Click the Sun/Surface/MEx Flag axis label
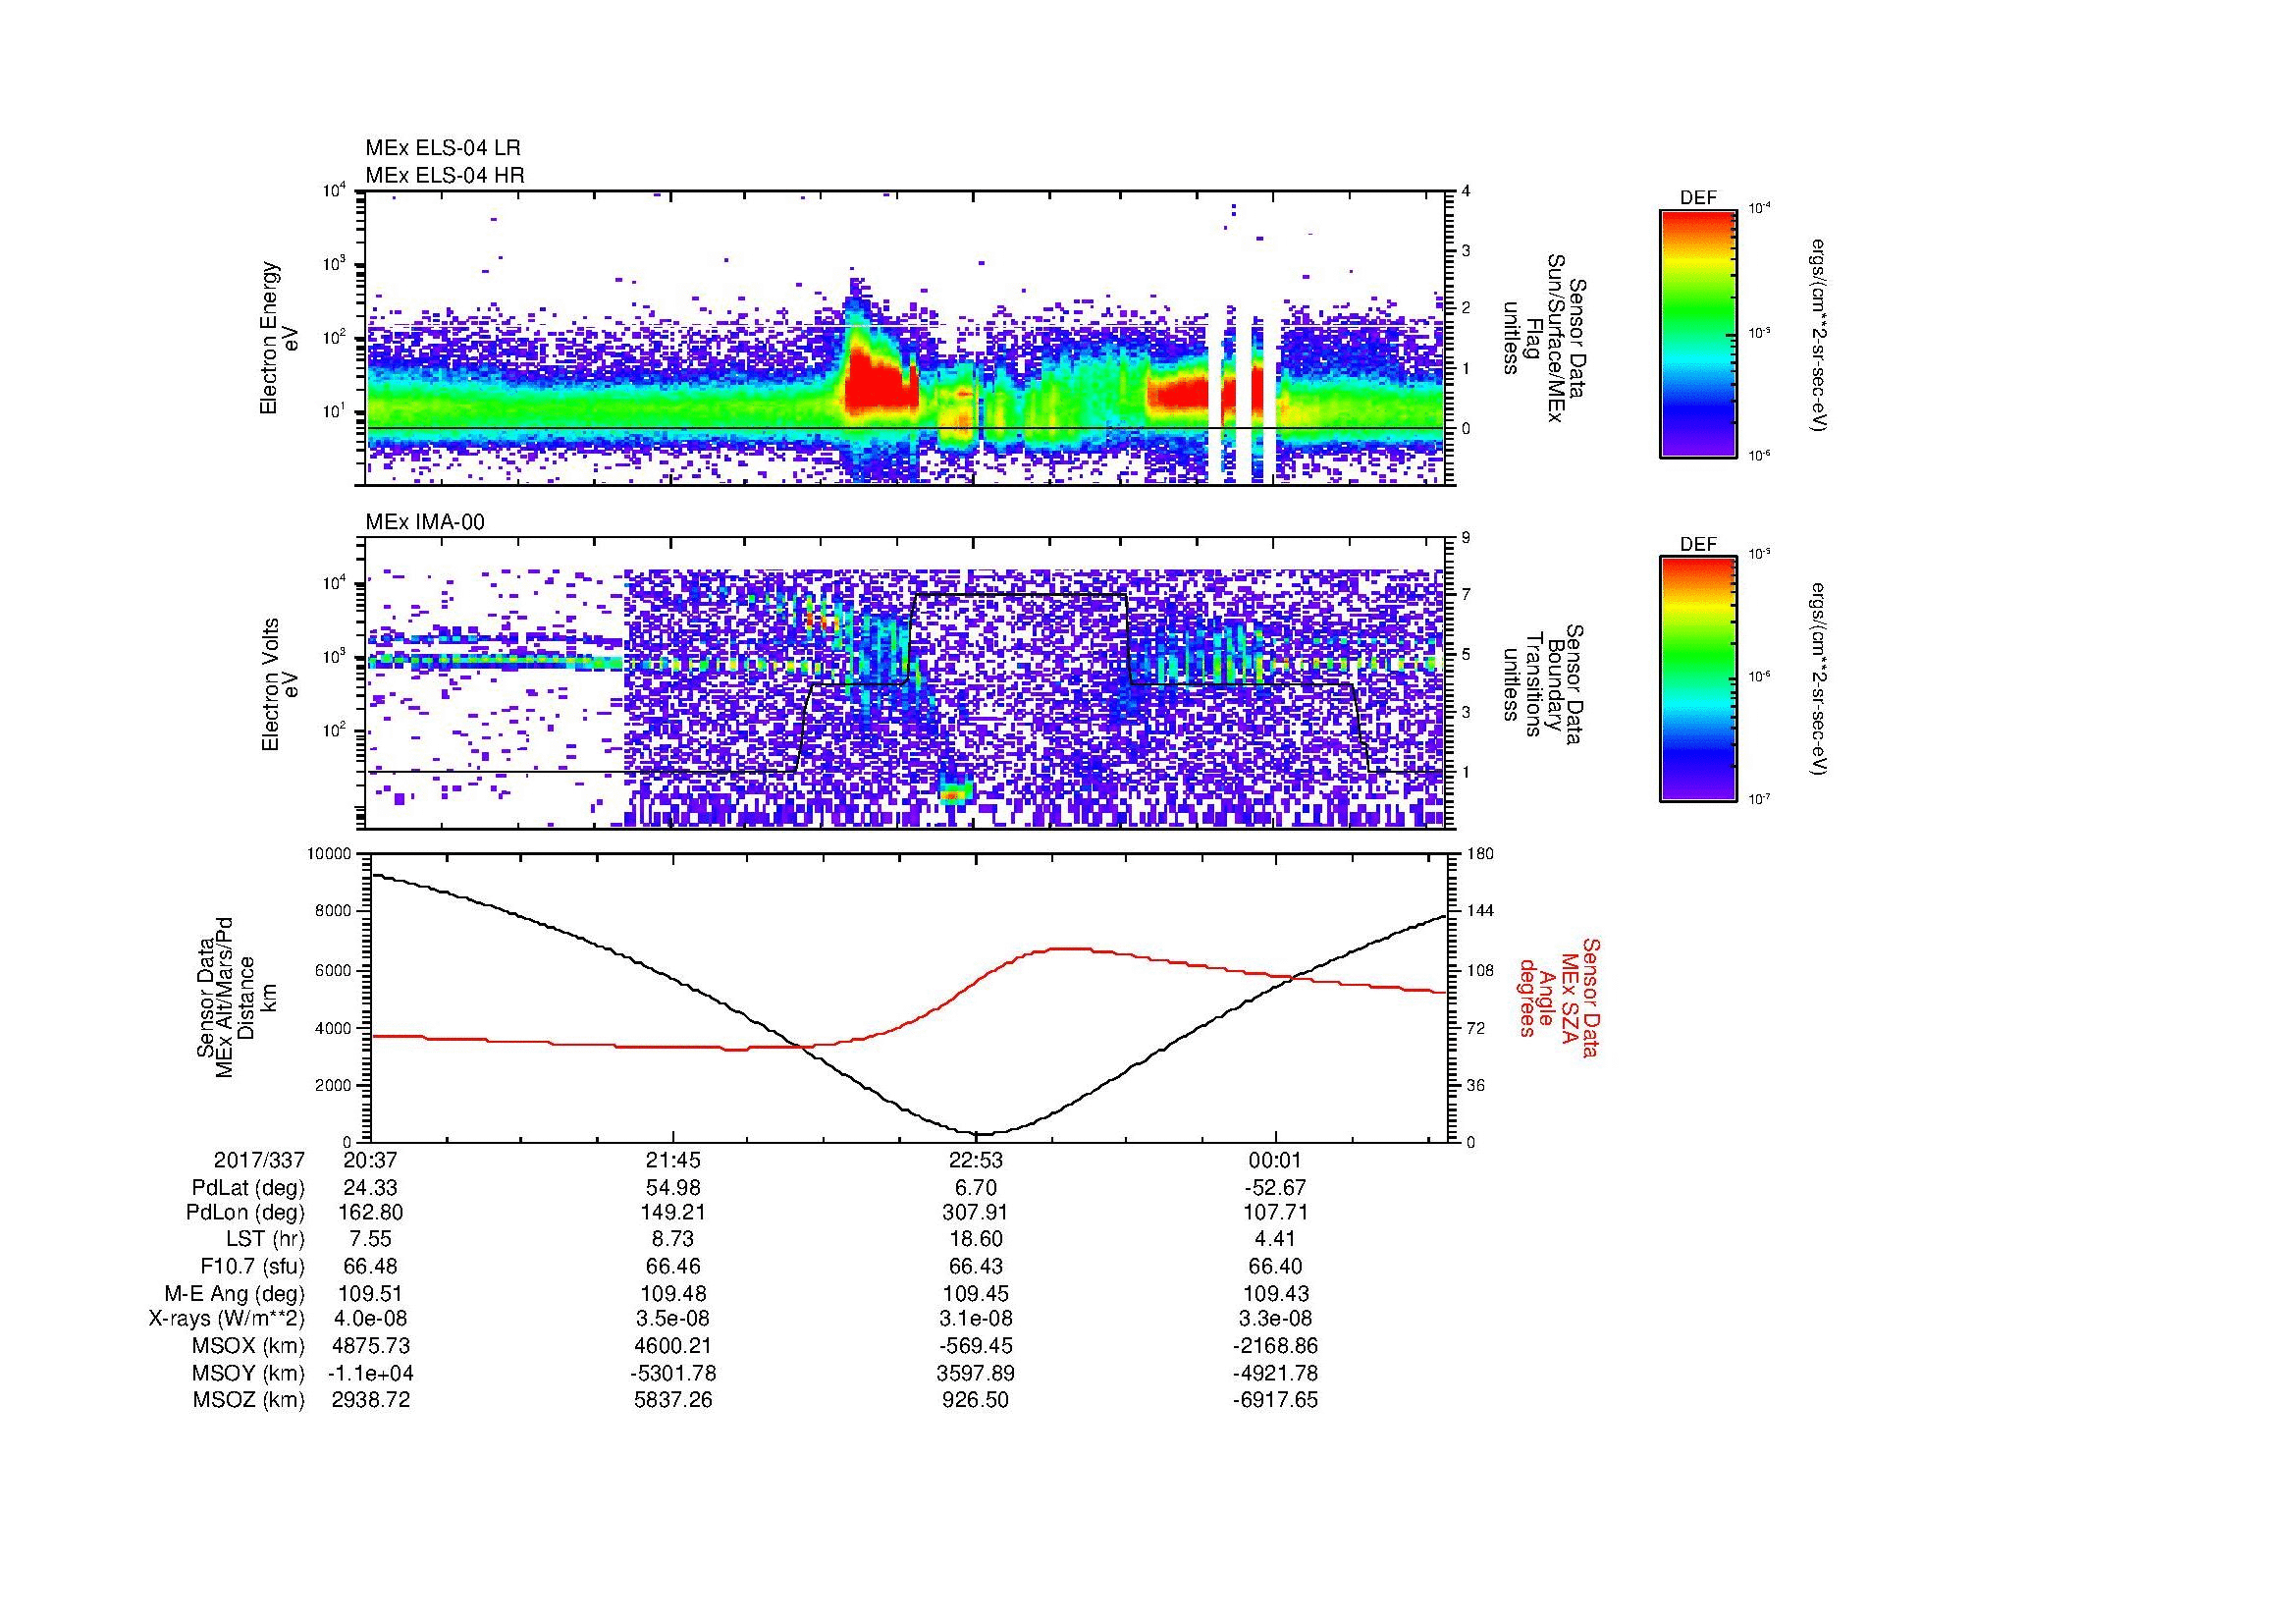The height and width of the screenshot is (1623, 2296). pos(1543,338)
